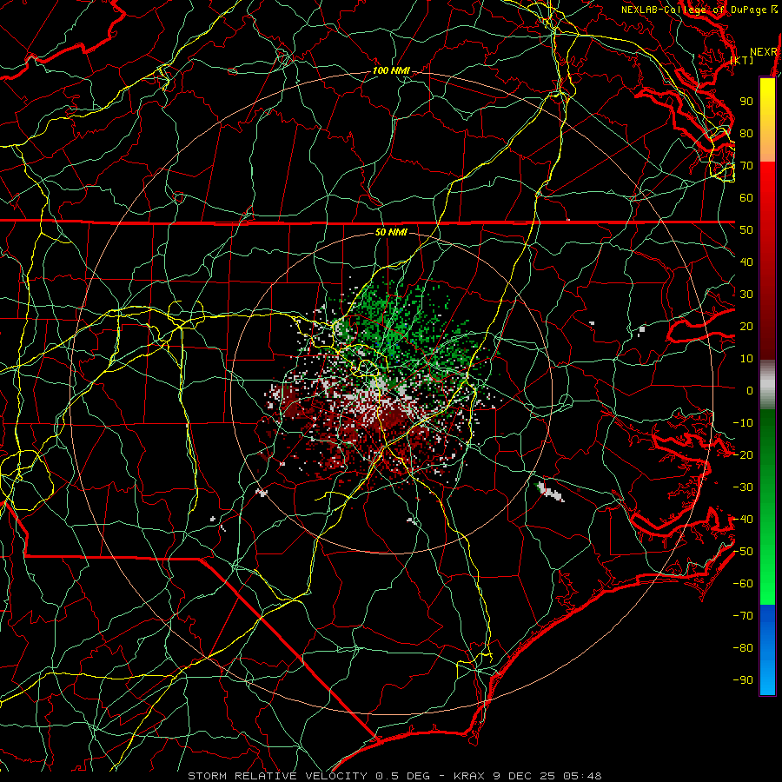Click the '-50' value on velocity scale

(x=743, y=552)
